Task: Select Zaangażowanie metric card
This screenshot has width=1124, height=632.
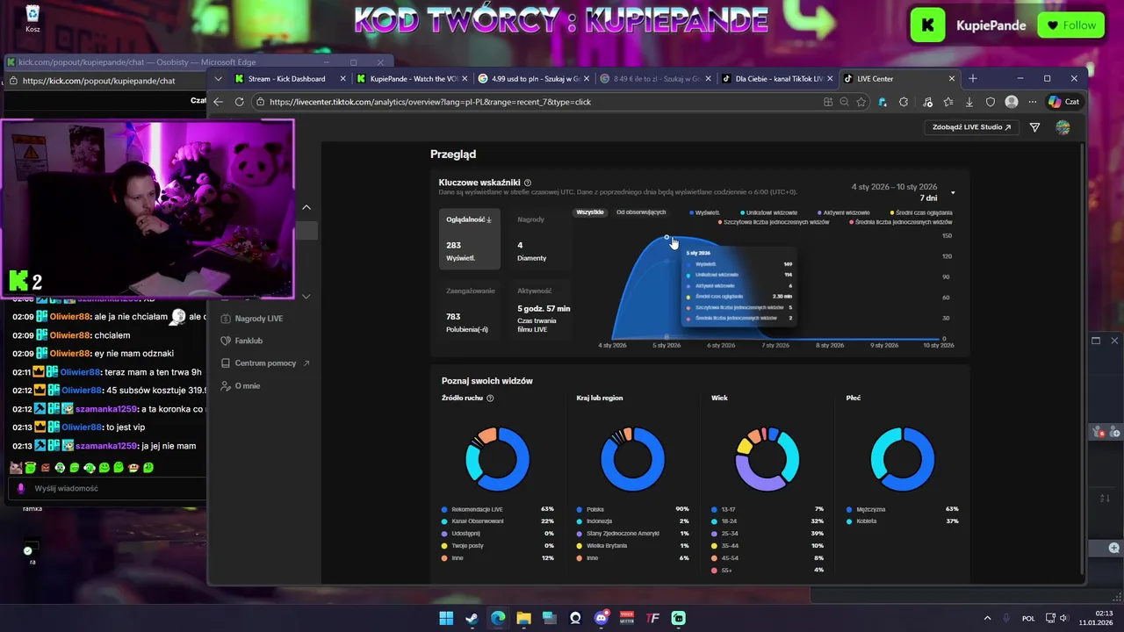Action: (469, 310)
